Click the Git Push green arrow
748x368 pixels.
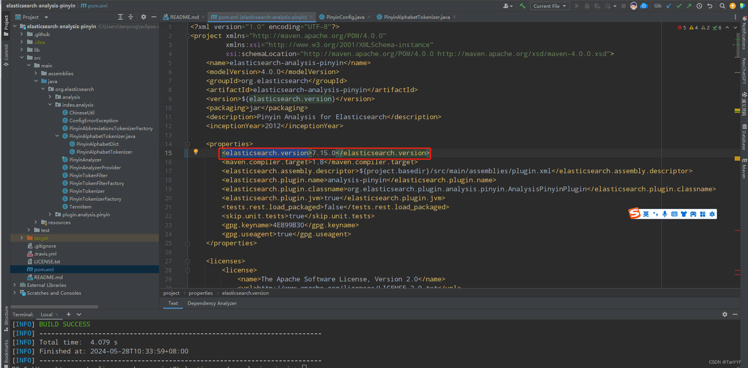point(689,6)
